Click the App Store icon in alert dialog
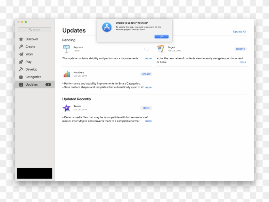Image resolution: width=269 pixels, height=202 pixels. click(x=107, y=28)
